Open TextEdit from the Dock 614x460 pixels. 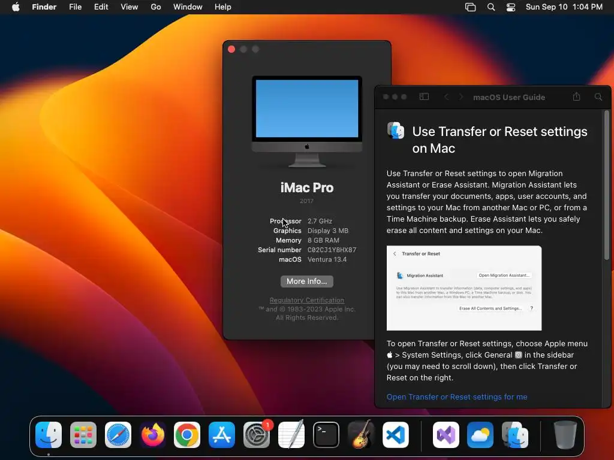291,435
